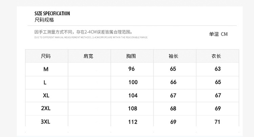
Task: Click garment length 63 in the M row
Action: click(x=217, y=69)
